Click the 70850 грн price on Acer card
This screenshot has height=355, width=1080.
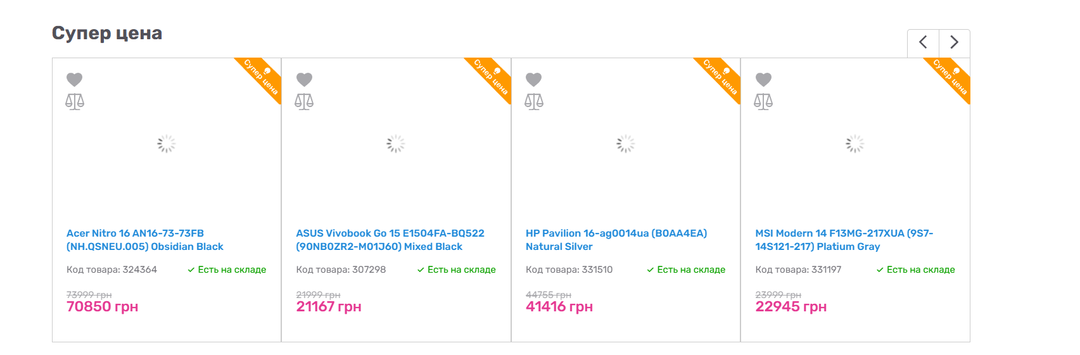(102, 307)
